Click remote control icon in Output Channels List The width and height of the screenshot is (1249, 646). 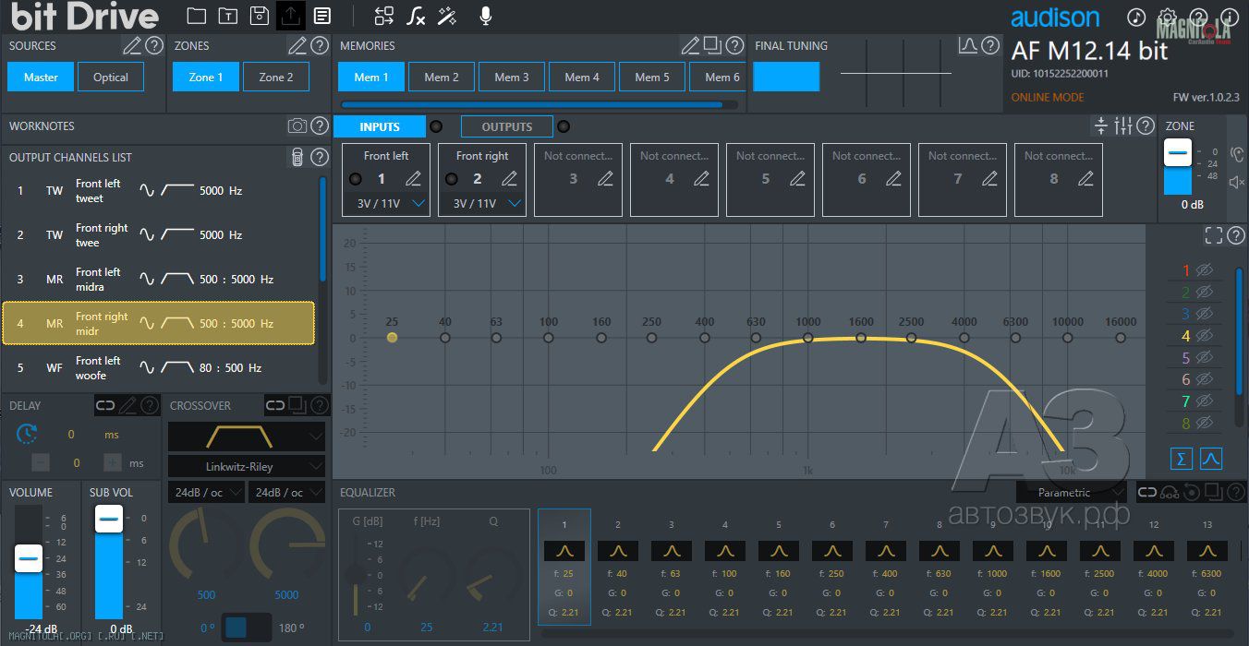(x=297, y=158)
